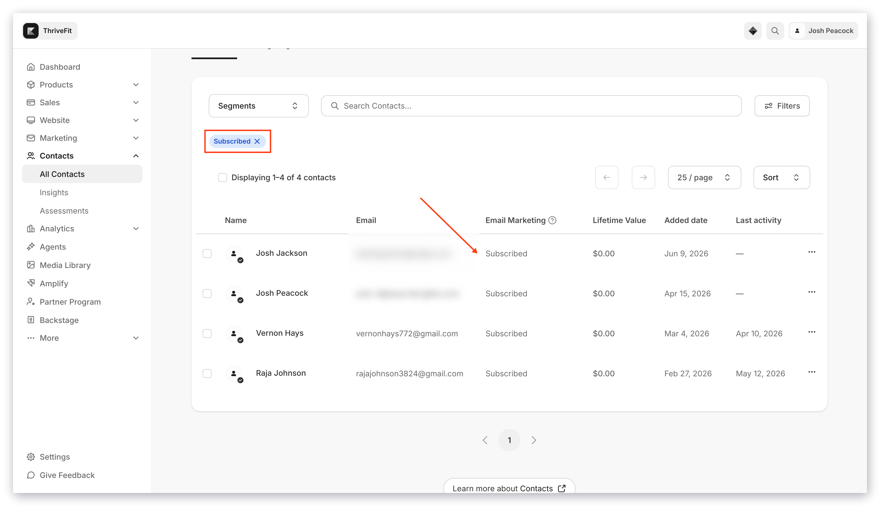Image resolution: width=880 pixels, height=506 pixels.
Task: Open the Segments dropdown
Action: click(x=258, y=106)
